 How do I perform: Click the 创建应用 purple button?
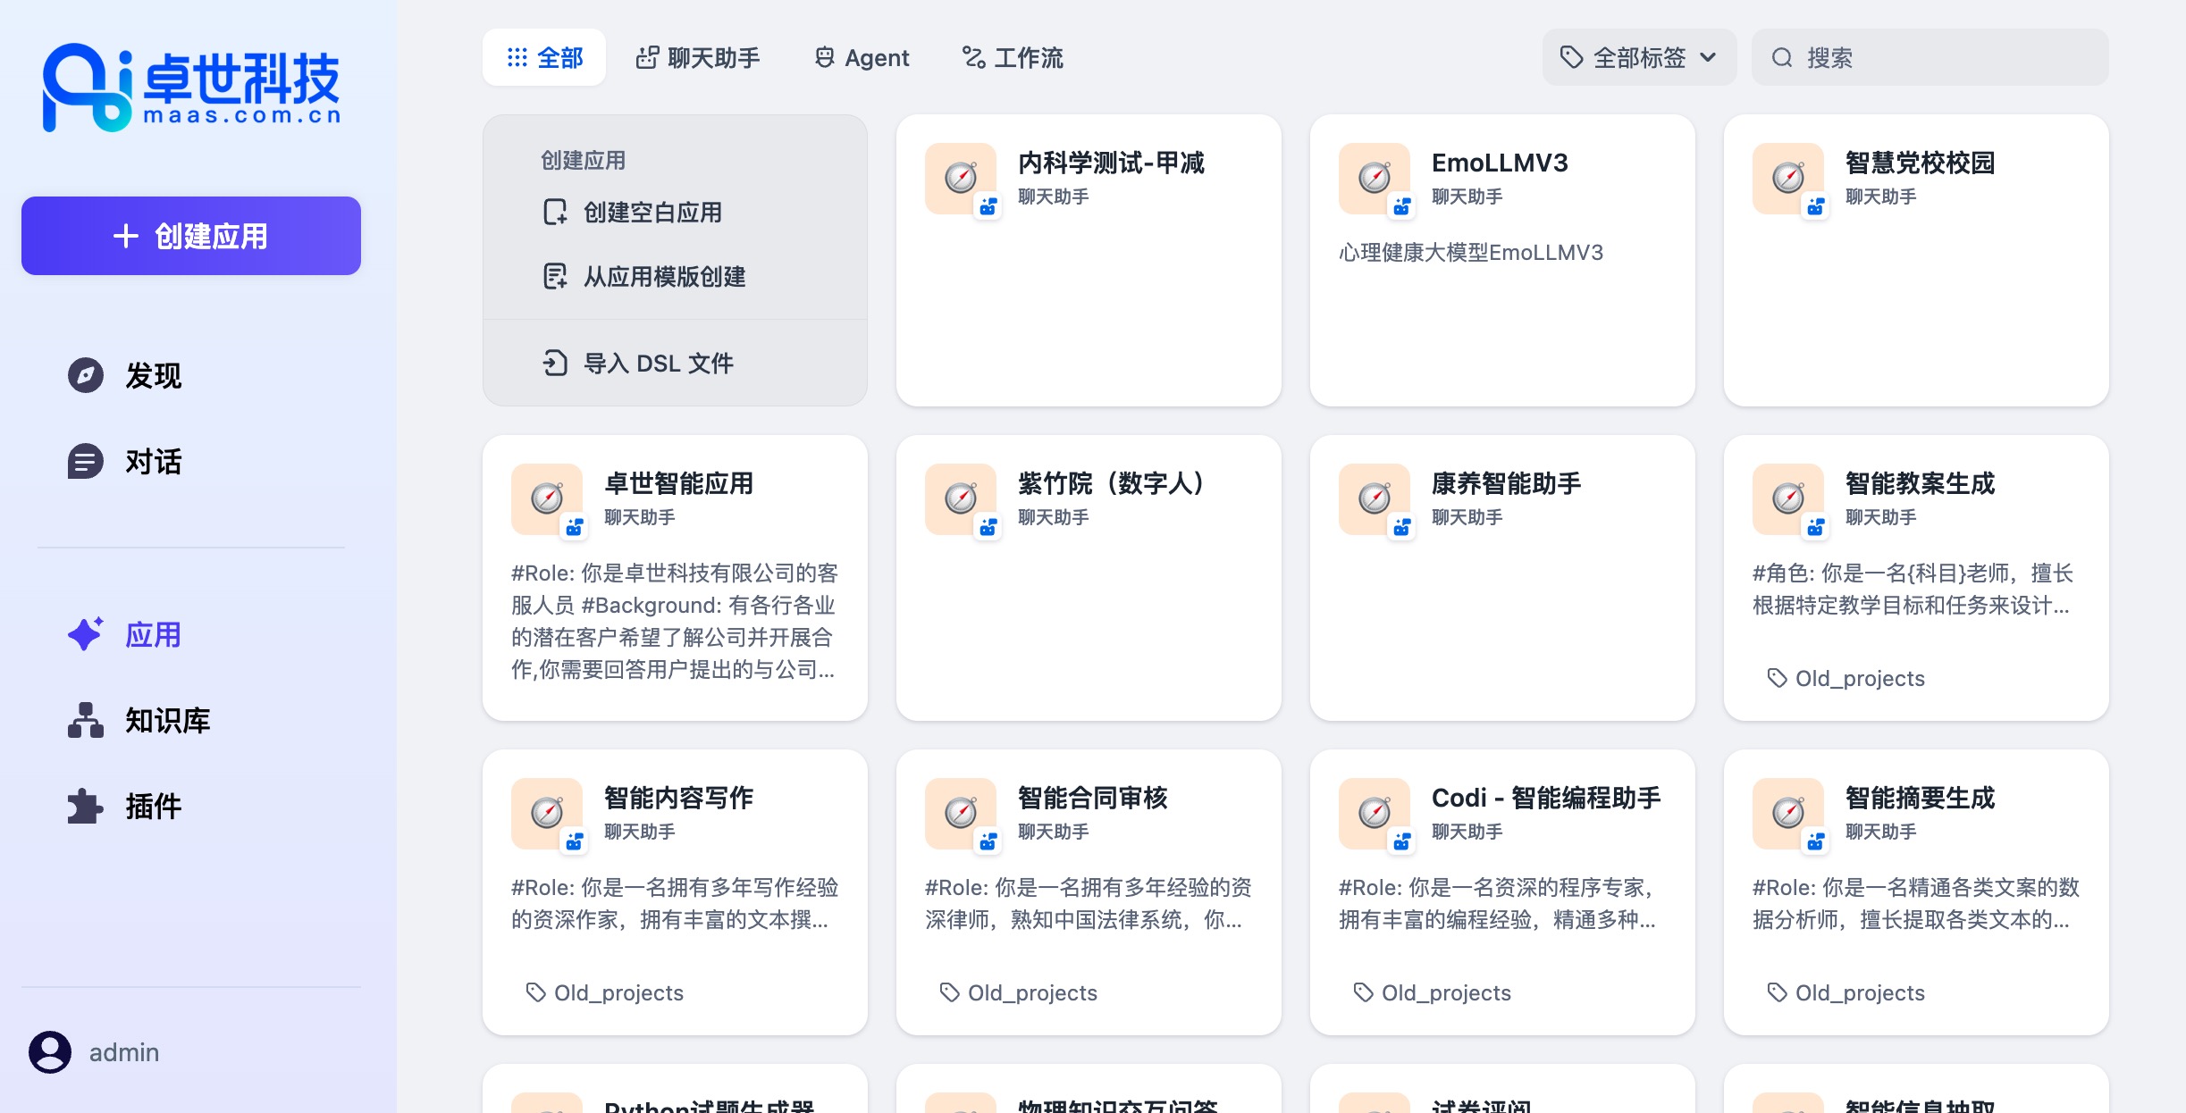(191, 236)
